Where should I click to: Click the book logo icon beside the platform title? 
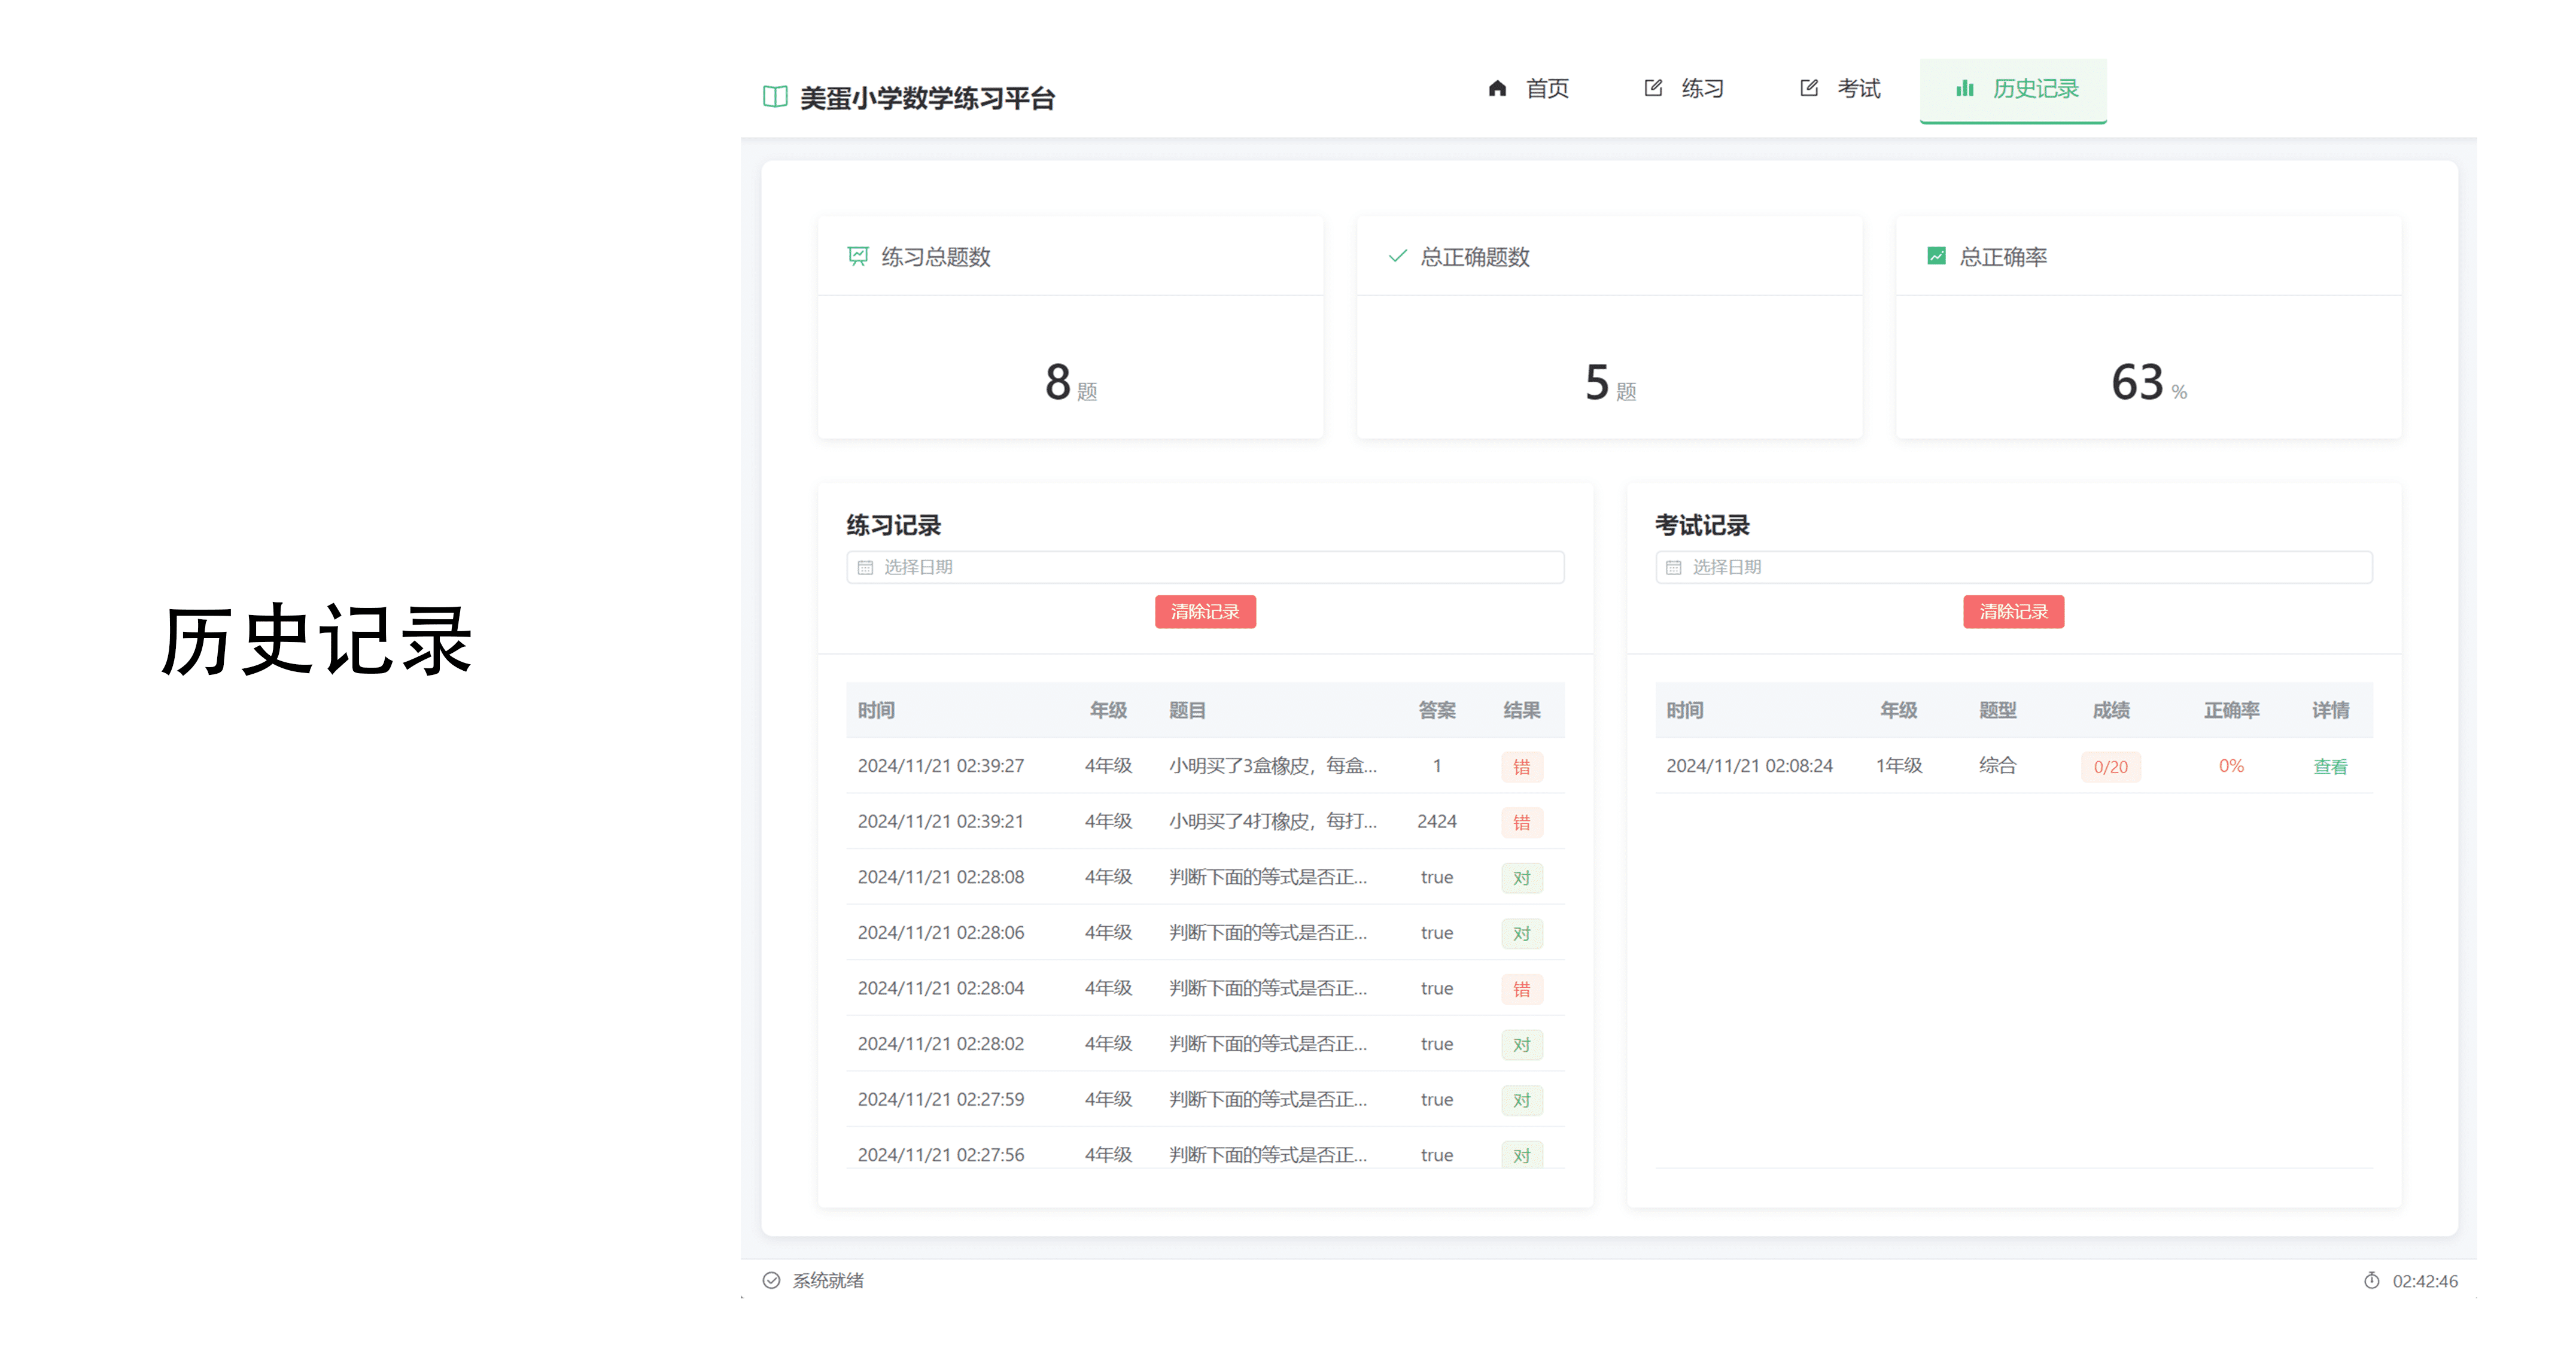[x=775, y=97]
